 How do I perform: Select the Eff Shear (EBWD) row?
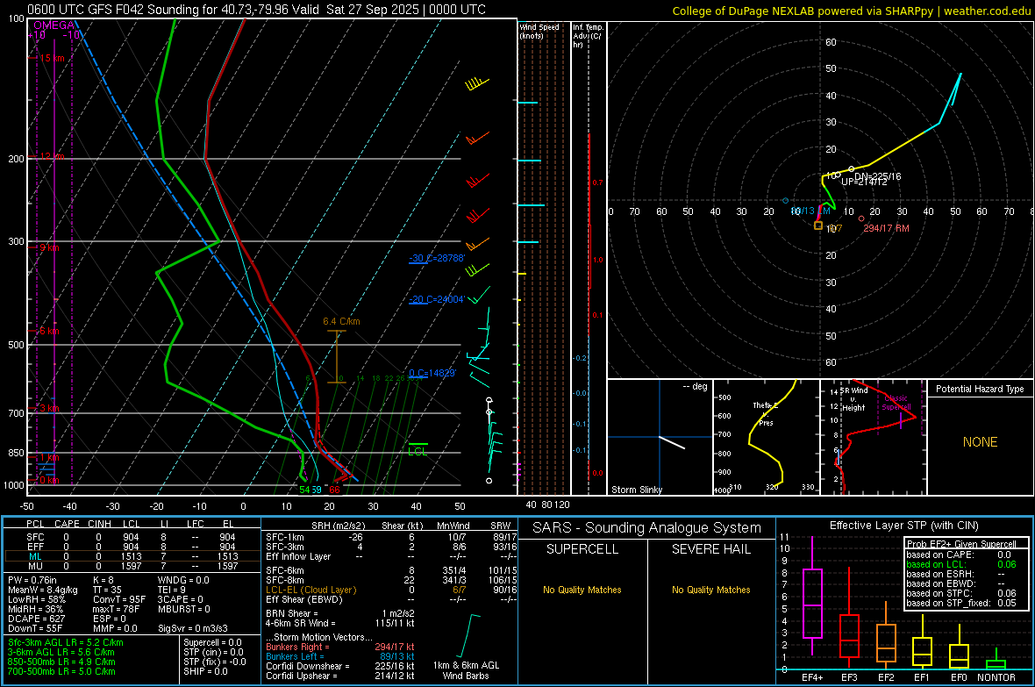pos(391,599)
